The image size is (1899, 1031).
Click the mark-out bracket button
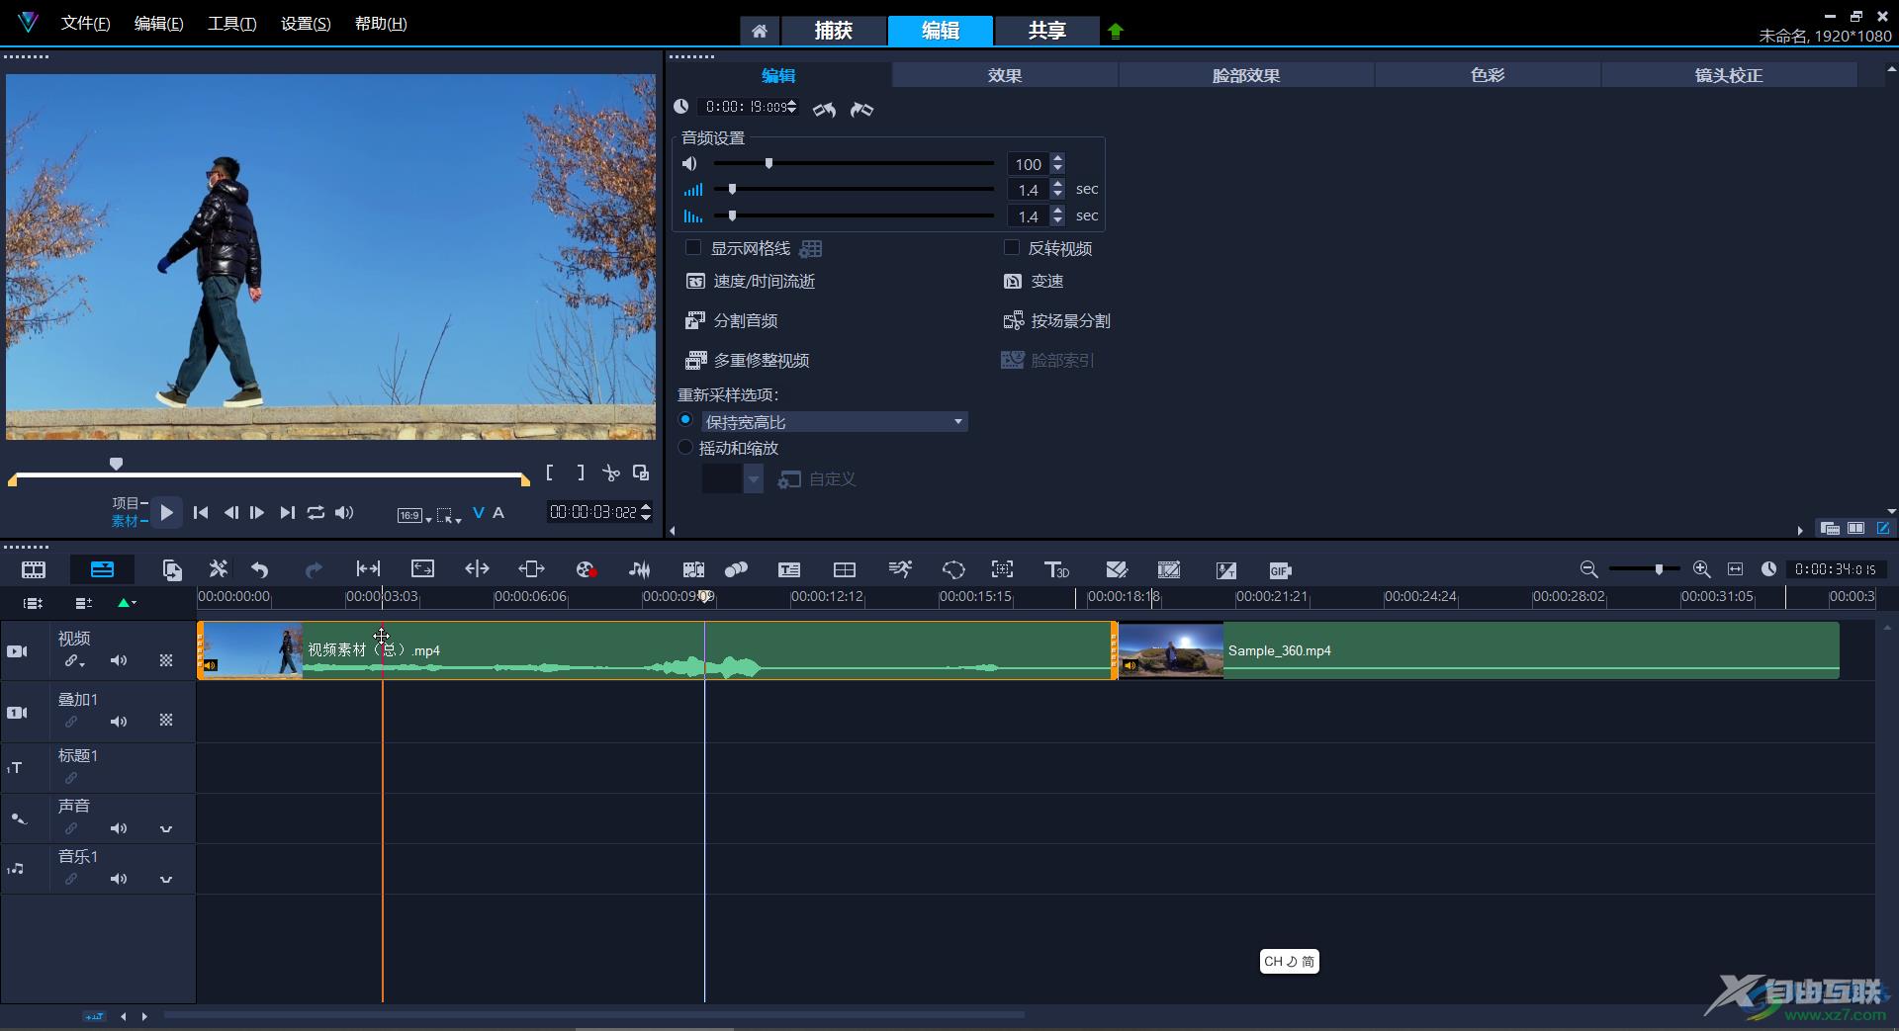[581, 473]
